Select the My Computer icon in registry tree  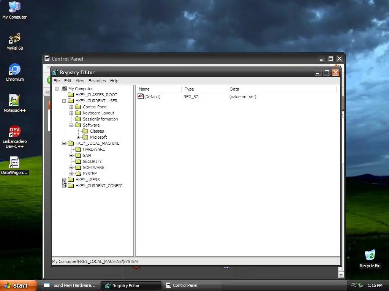click(x=64, y=89)
